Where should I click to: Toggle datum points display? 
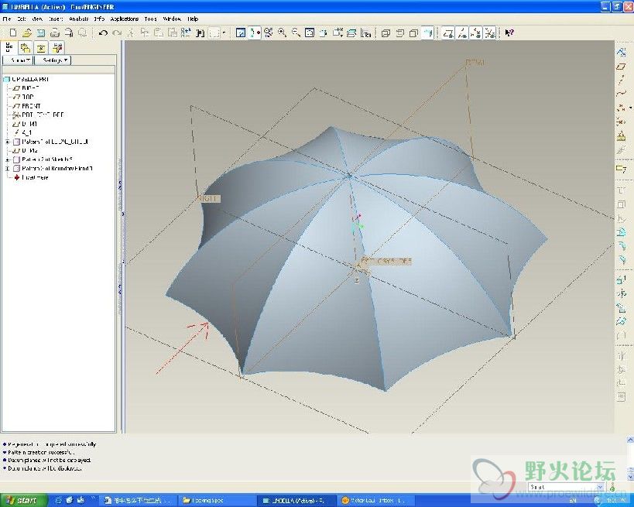[x=476, y=33]
